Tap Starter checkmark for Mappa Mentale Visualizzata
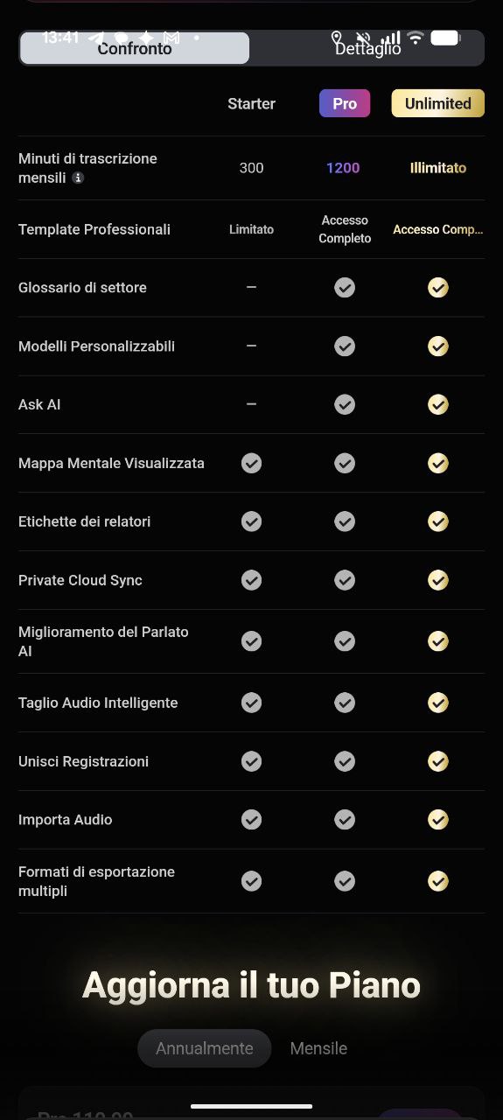503x1120 pixels. (251, 463)
